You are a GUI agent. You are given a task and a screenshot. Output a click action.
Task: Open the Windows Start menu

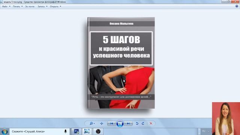click(4, 132)
